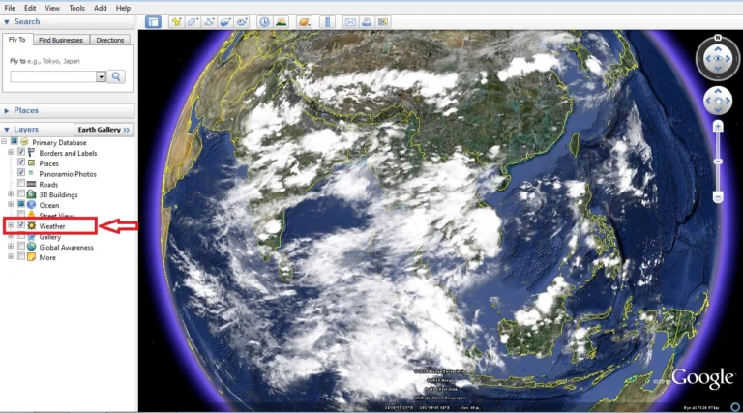Open the View menu
Screen dimensions: 743x413
52,8
